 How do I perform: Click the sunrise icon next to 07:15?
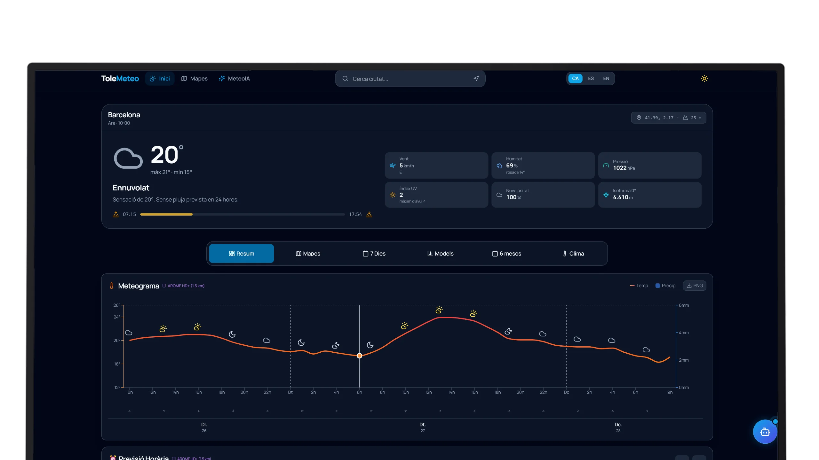click(x=116, y=214)
